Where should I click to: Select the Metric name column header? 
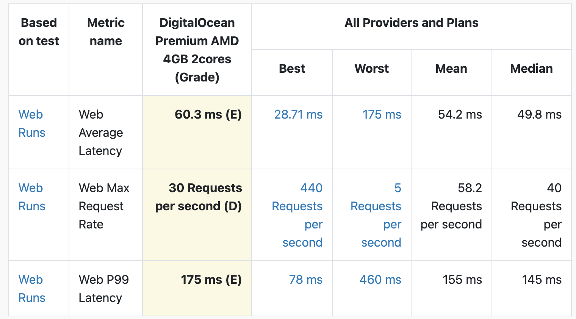tap(106, 32)
